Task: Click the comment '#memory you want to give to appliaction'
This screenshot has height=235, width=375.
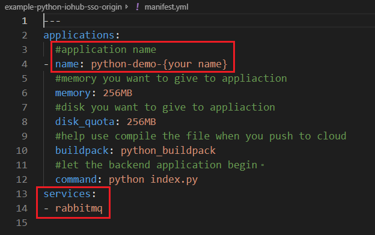Action: 171,79
